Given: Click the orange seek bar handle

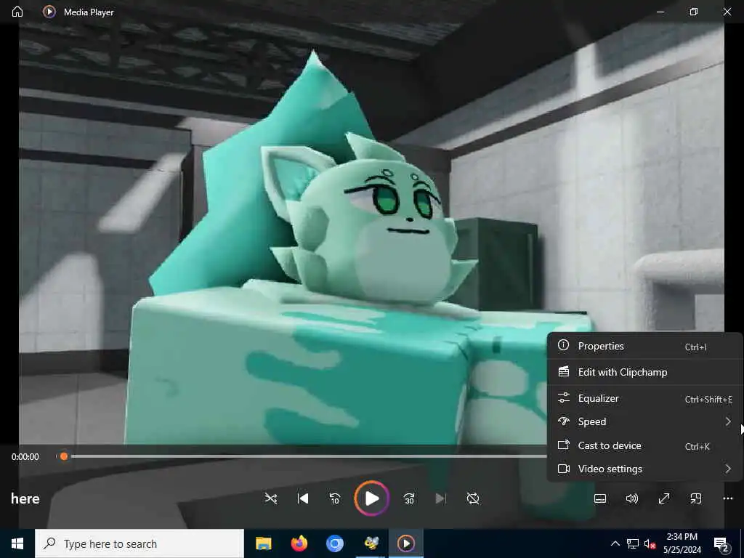Looking at the screenshot, I should (x=64, y=456).
